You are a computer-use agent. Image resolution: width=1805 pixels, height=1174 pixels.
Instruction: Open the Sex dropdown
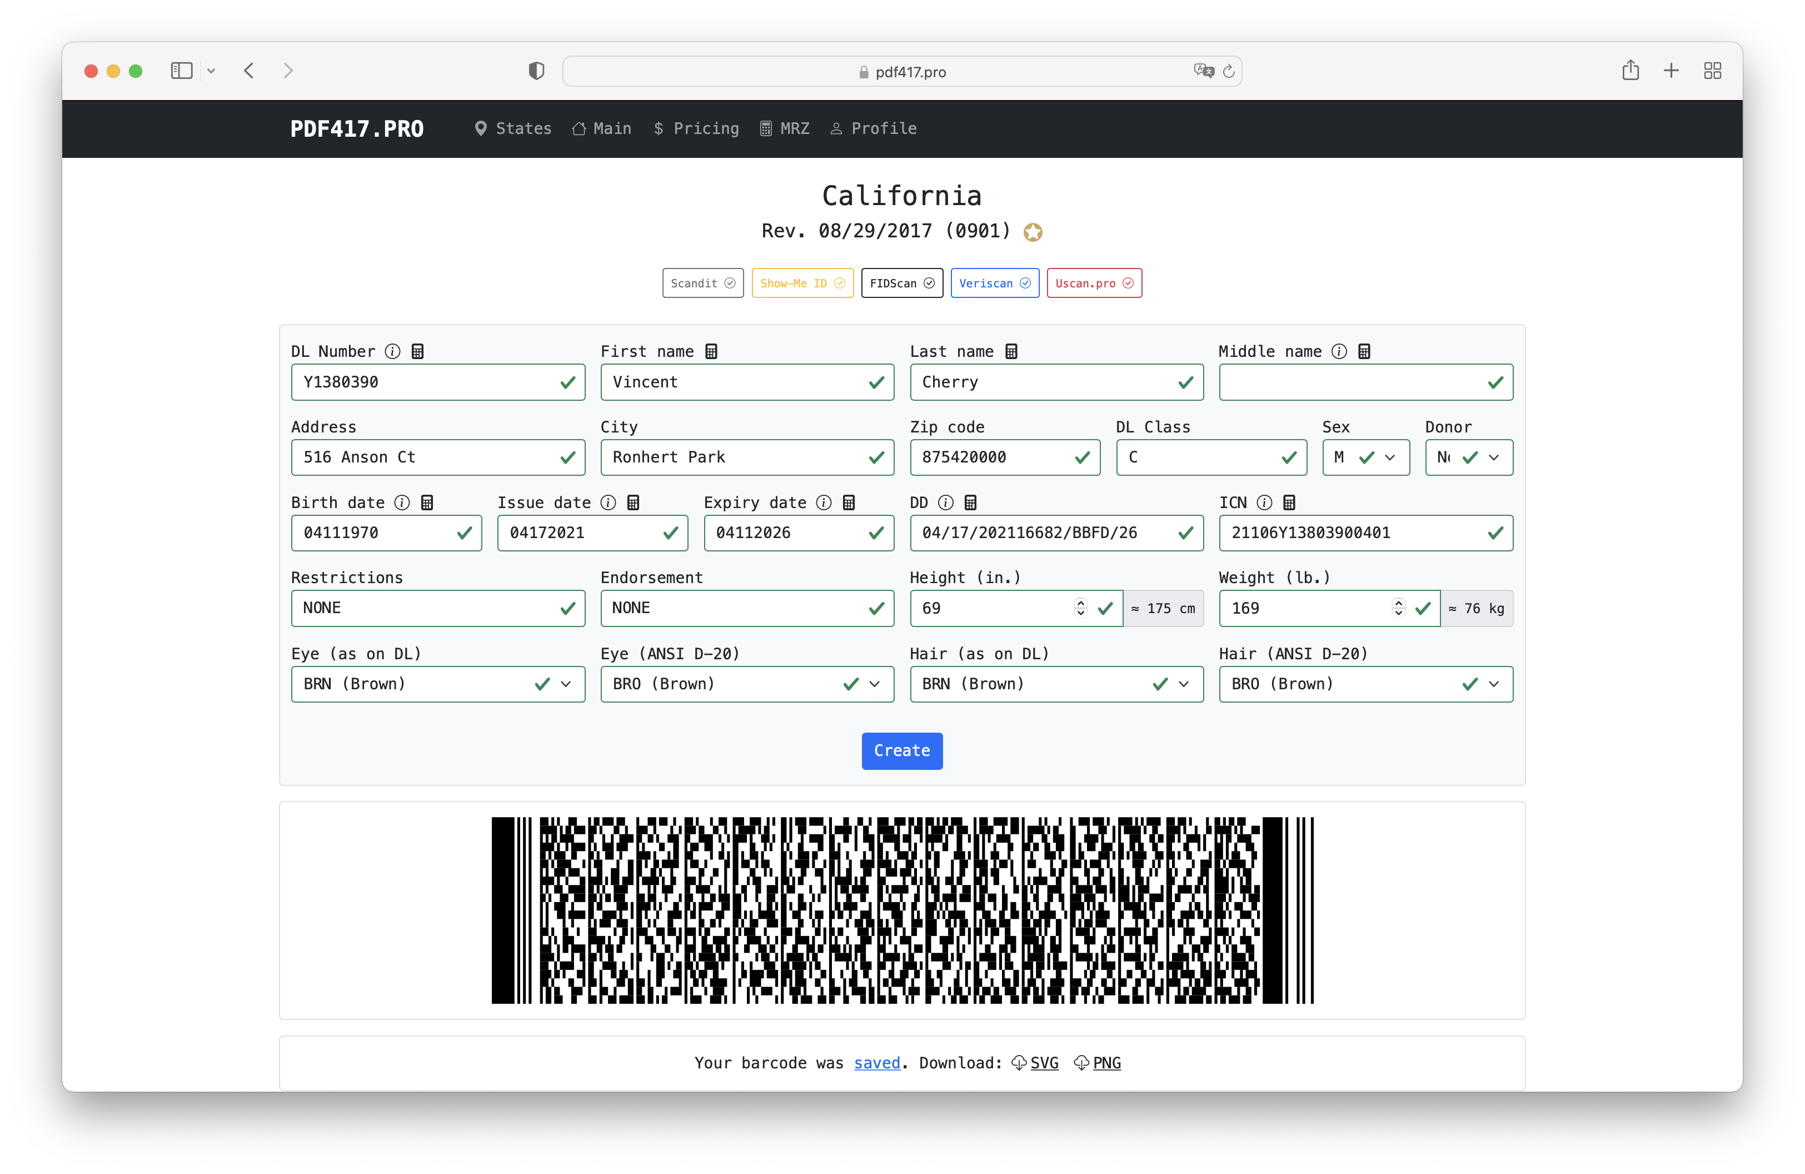tap(1390, 457)
